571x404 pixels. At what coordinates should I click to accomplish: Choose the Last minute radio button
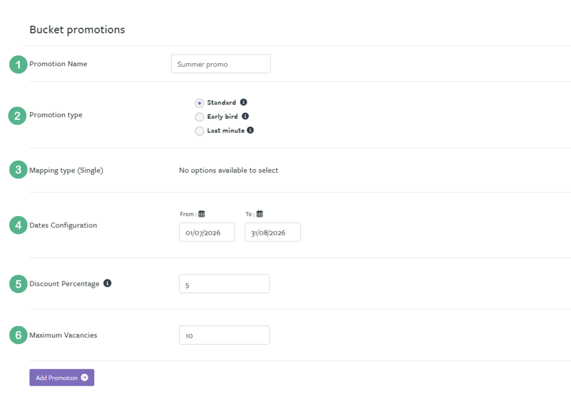click(x=199, y=131)
